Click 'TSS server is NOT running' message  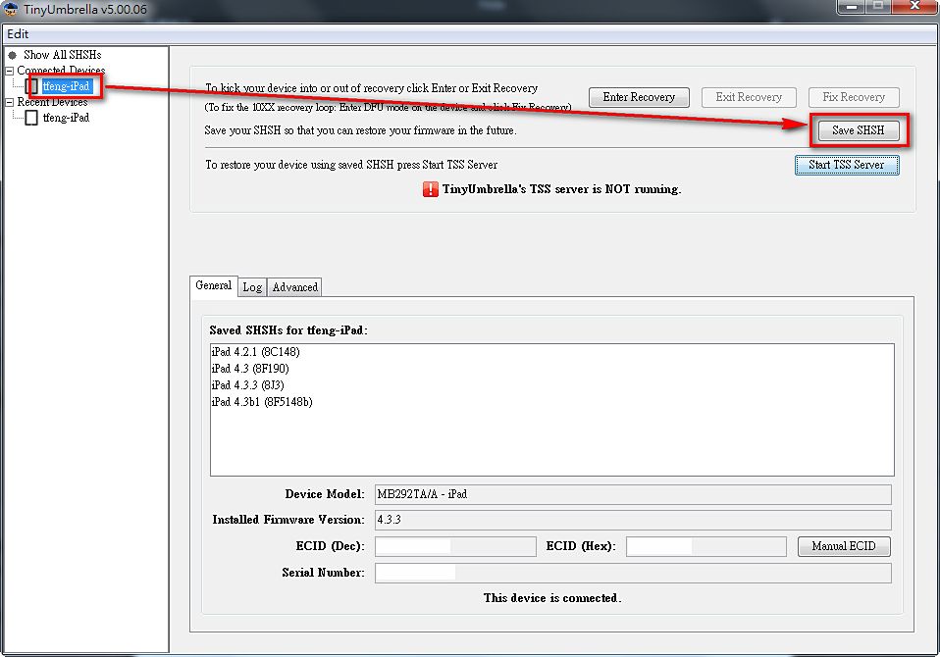pos(561,189)
